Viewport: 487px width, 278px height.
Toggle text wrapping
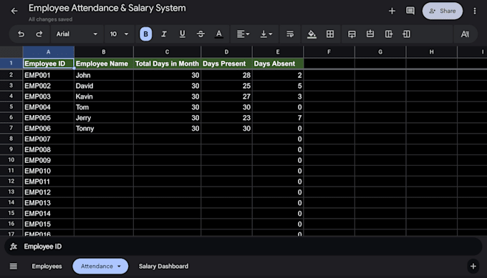coord(290,34)
